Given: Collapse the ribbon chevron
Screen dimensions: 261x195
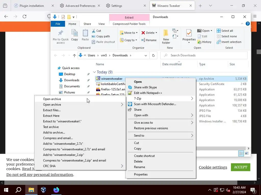Looking at the screenshot, I should click(x=242, y=24).
